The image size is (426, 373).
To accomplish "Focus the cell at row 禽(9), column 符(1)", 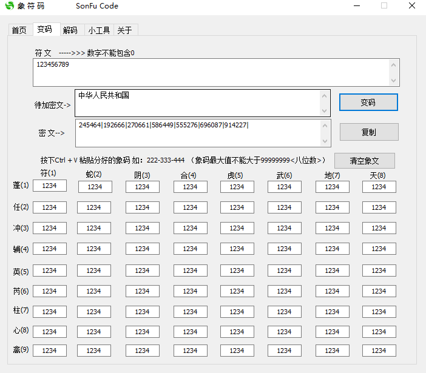I will (50, 351).
